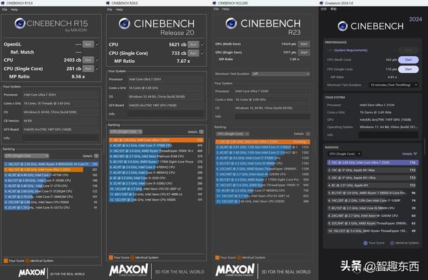This screenshot has height=280, width=428.
Task: Open the Help menu in Cinebench R20
Action: click(x=119, y=9)
